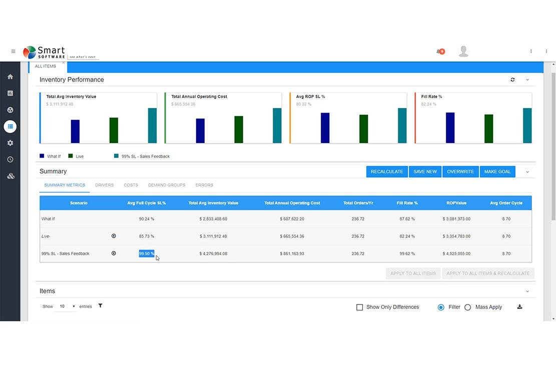Select the Mass Apply radio button
Image resolution: width=556 pixels, height=370 pixels.
pyautogui.click(x=467, y=307)
